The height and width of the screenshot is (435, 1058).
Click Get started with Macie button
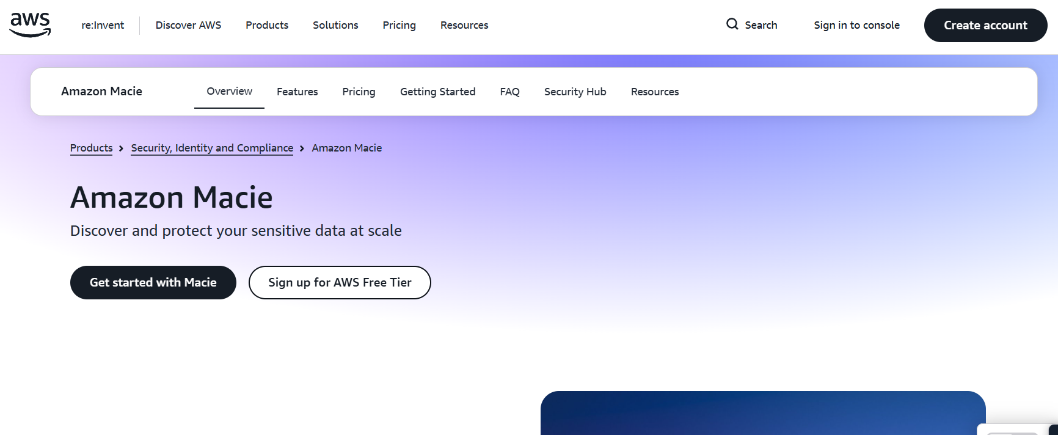(x=153, y=282)
